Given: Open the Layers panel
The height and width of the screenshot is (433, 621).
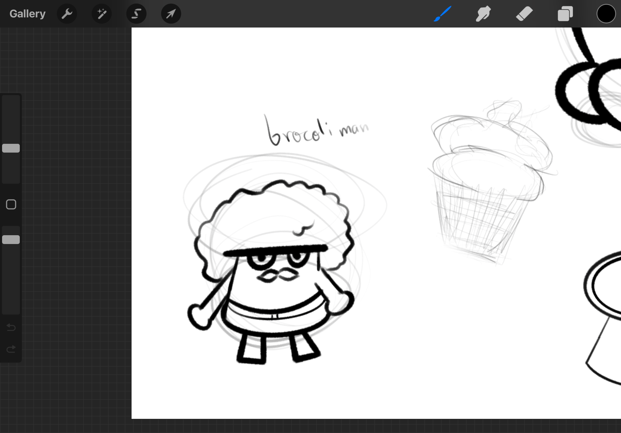Looking at the screenshot, I should point(565,14).
